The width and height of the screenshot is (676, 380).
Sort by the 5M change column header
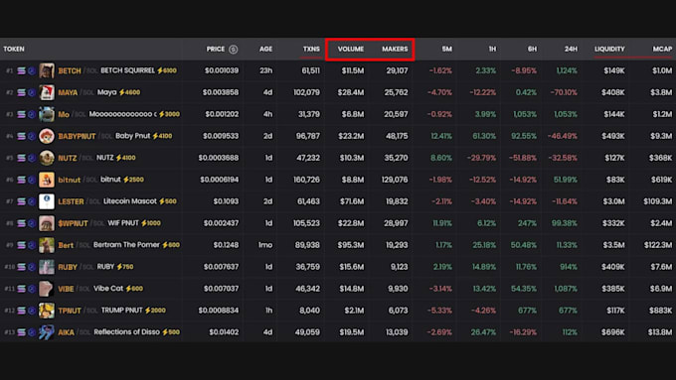click(446, 49)
